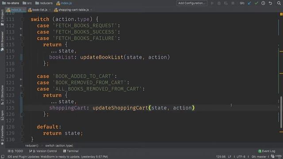
Task: Click the tool window quick-access icon bottom-left
Action: [x=3, y=157]
